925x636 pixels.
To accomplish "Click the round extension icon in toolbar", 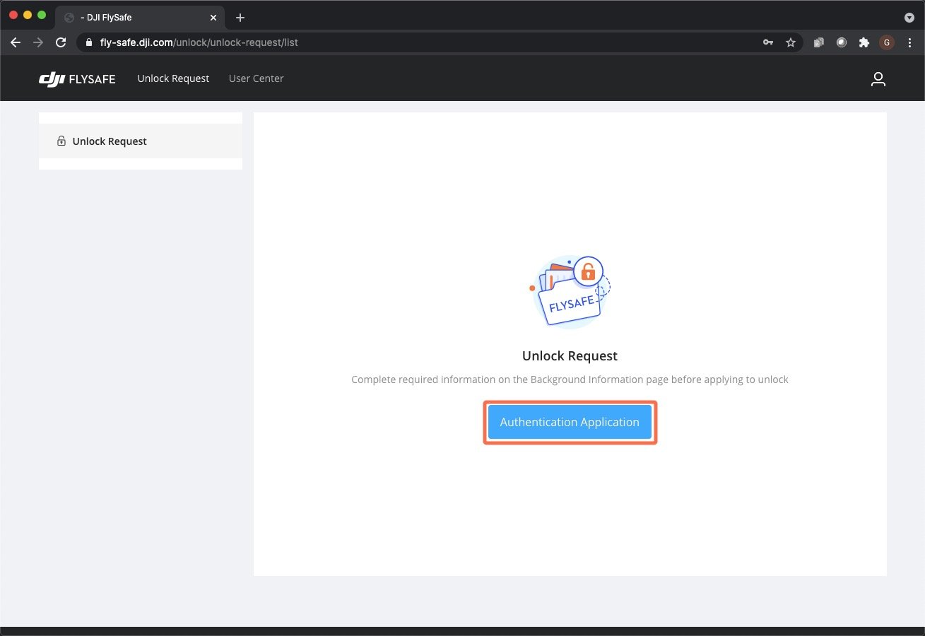I will tap(842, 42).
